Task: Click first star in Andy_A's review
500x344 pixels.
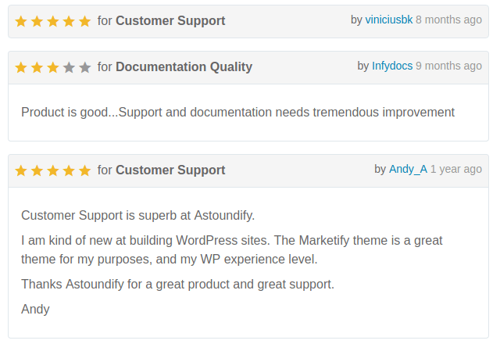Action: [21, 170]
